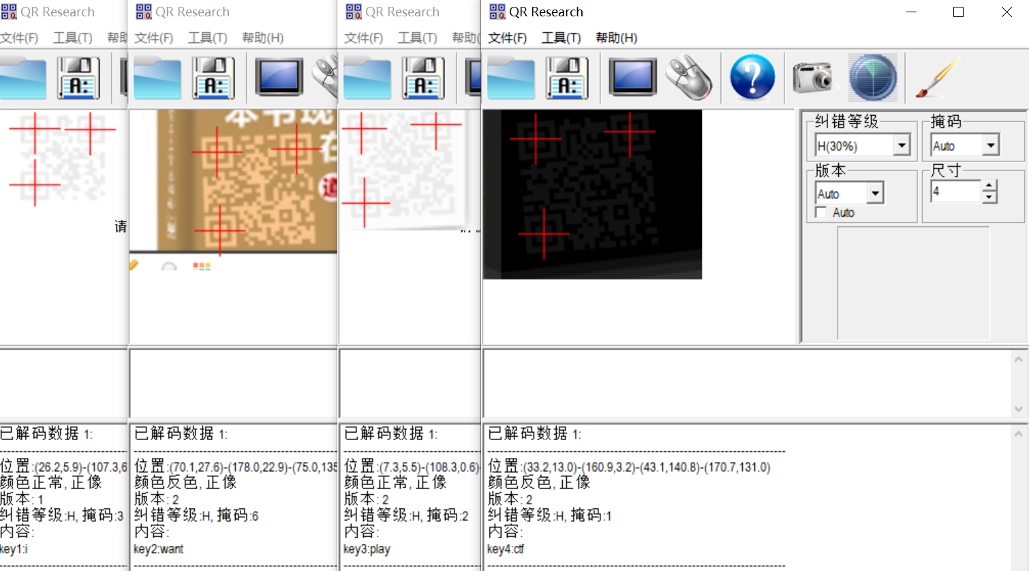Viewport: 1029px width, 571px height.
Task: Click open-folder icon in third QR Research window
Action: tap(367, 78)
